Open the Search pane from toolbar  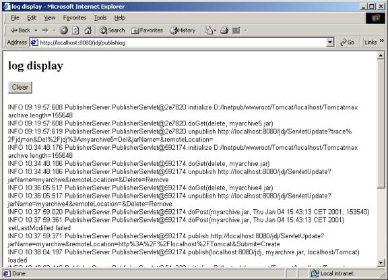[x=112, y=30]
